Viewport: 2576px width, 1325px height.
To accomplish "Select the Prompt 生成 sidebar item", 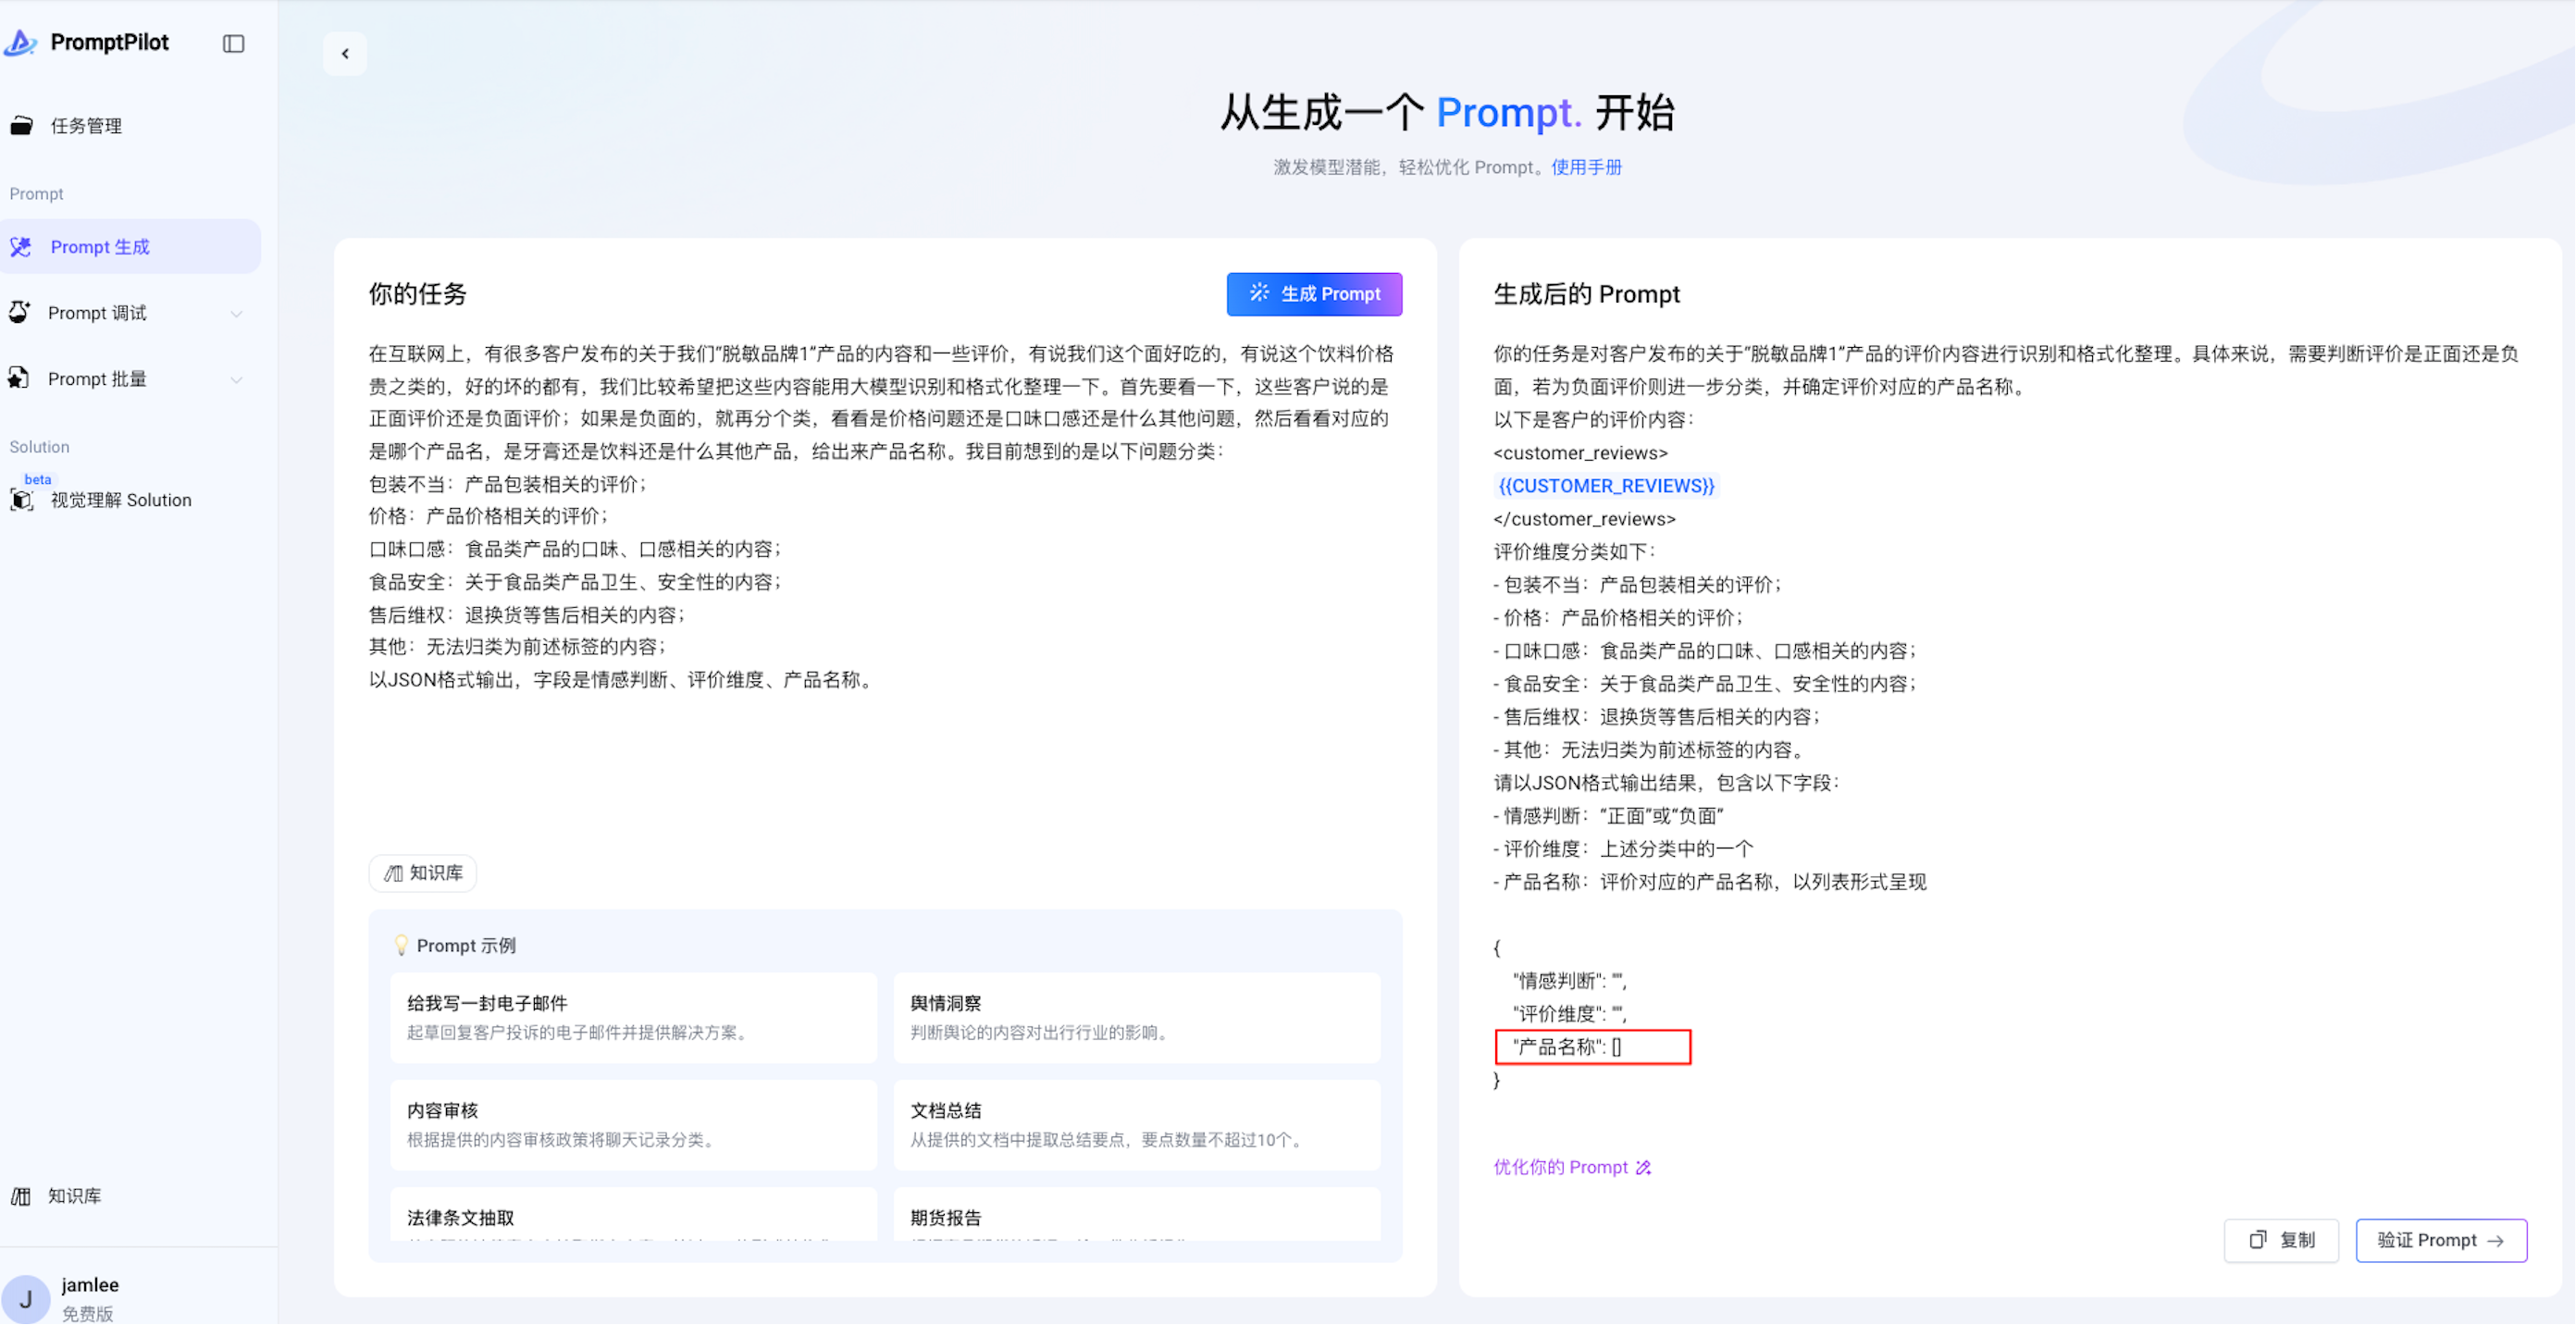I will tap(100, 247).
